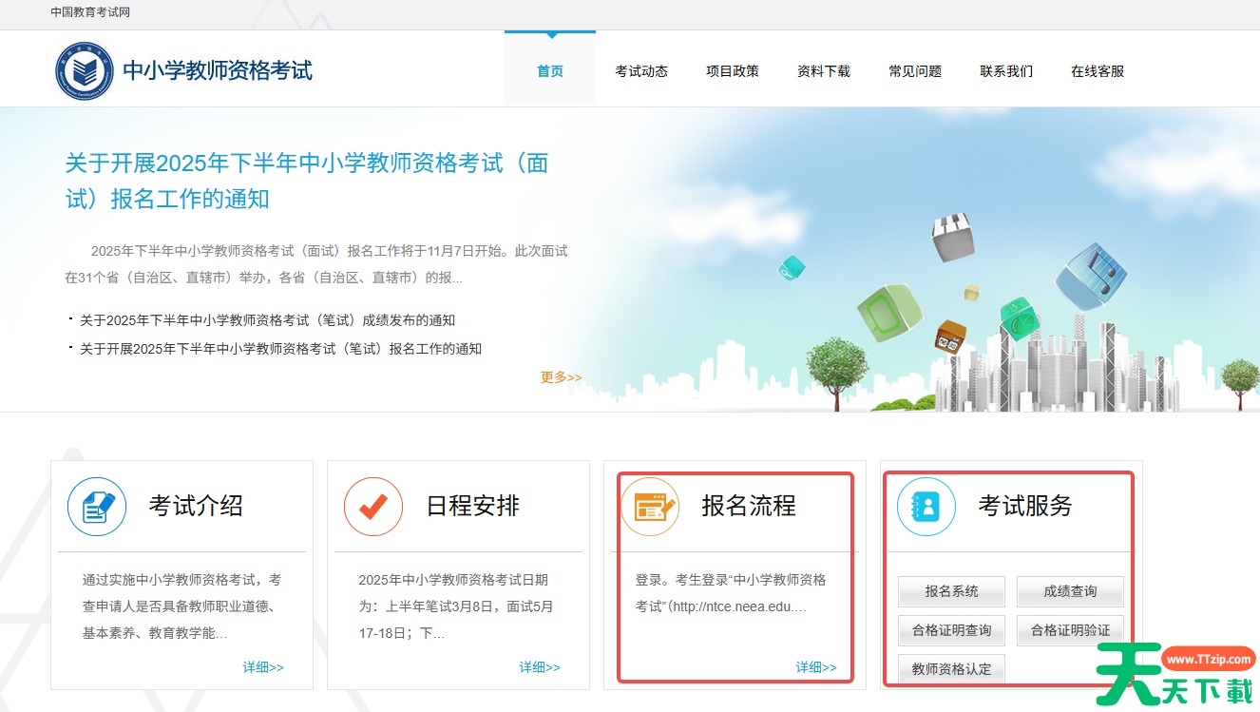Screen dimensions: 1260x712
Task: Open the 资料下载 section
Action: 824,70
